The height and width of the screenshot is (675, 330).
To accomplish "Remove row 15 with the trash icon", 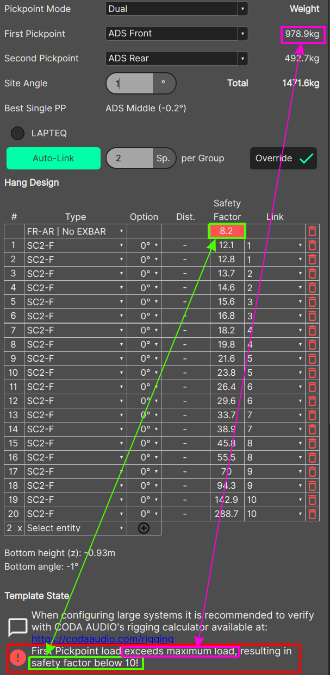I will [x=312, y=443].
